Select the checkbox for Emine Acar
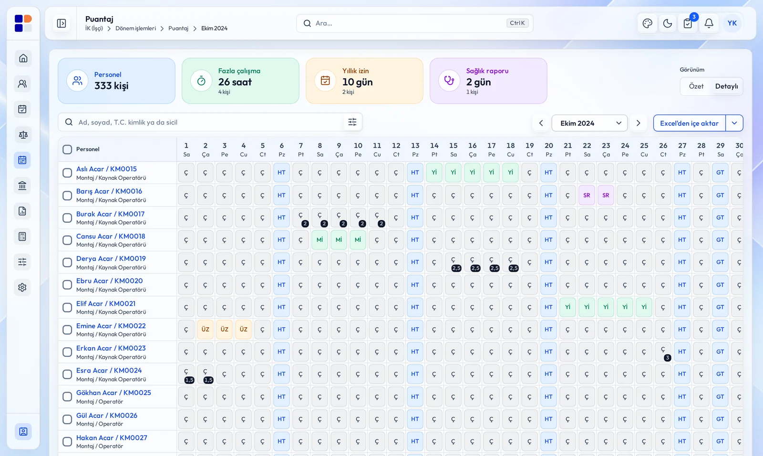Image resolution: width=763 pixels, height=456 pixels. click(x=67, y=330)
